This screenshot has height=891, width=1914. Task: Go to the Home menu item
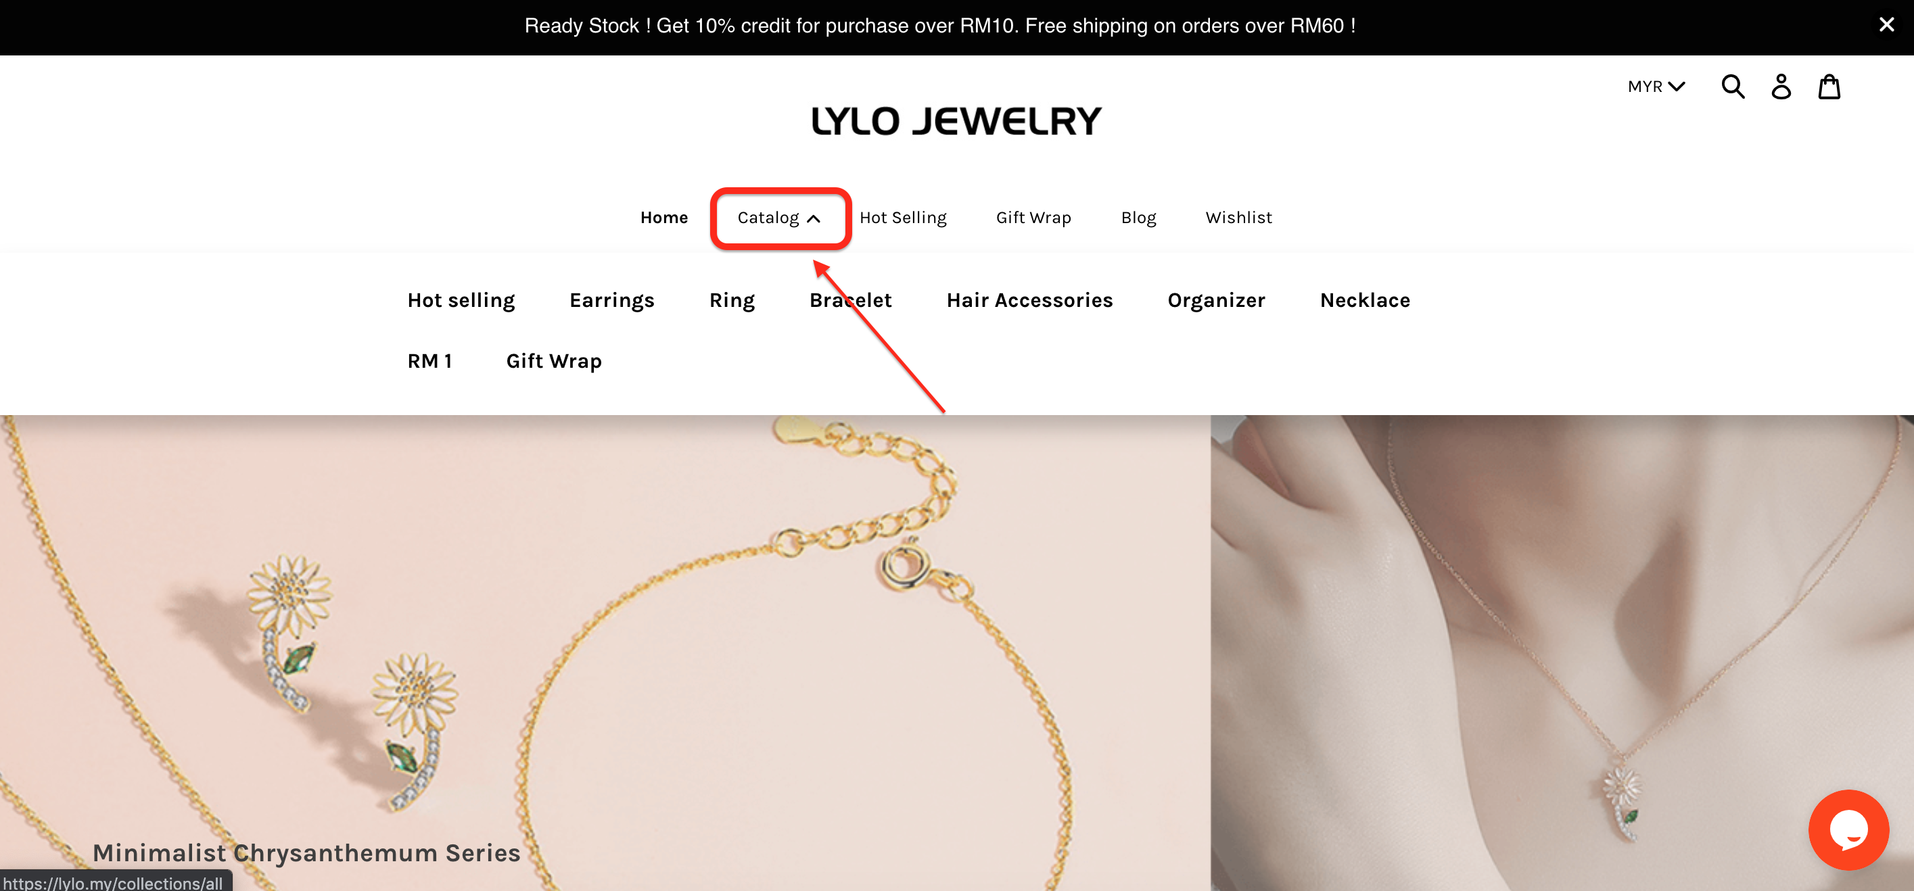coord(663,218)
